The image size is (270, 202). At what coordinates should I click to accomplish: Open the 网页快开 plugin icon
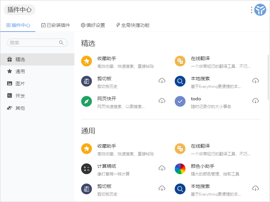click(87, 101)
